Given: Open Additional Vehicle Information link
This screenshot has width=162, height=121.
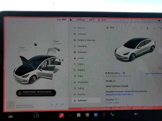Looking at the screenshot, I should point(119,94).
